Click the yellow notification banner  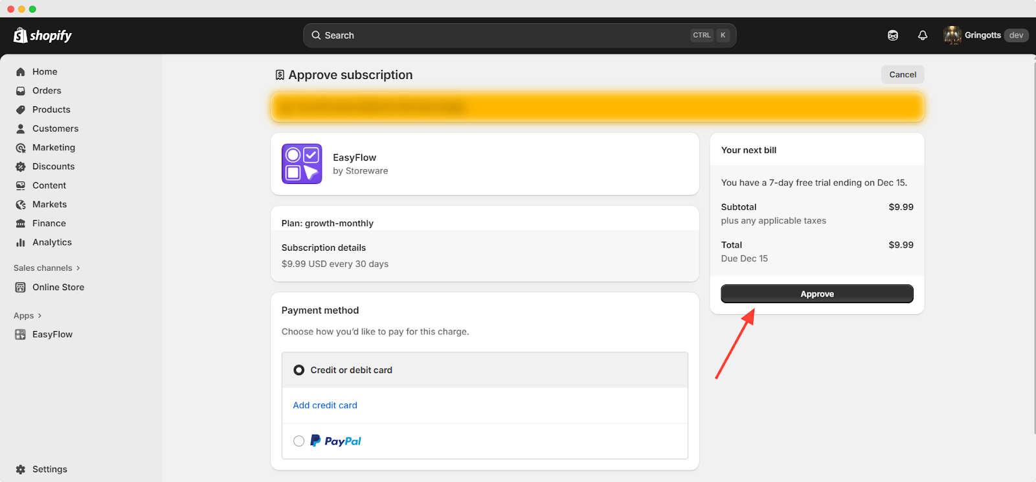(598, 108)
